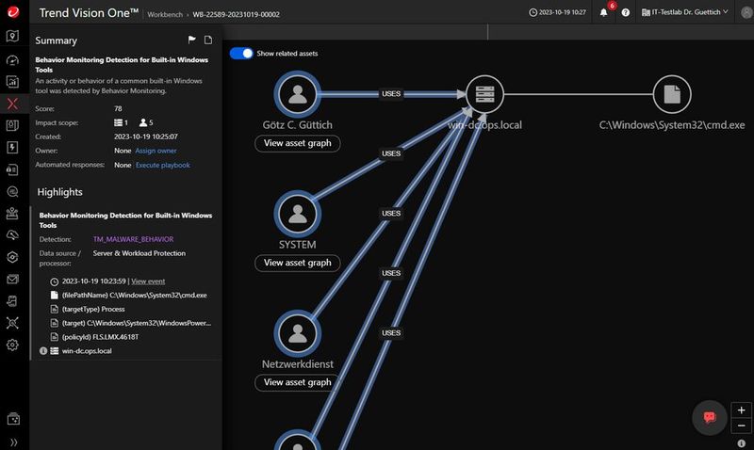The image size is (754, 450).
Task: Click the target WindowsPower... row
Action: (131, 323)
